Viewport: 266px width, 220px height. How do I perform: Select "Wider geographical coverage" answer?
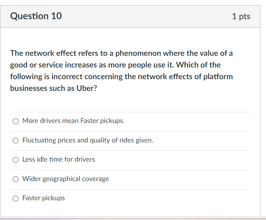[x=15, y=179]
